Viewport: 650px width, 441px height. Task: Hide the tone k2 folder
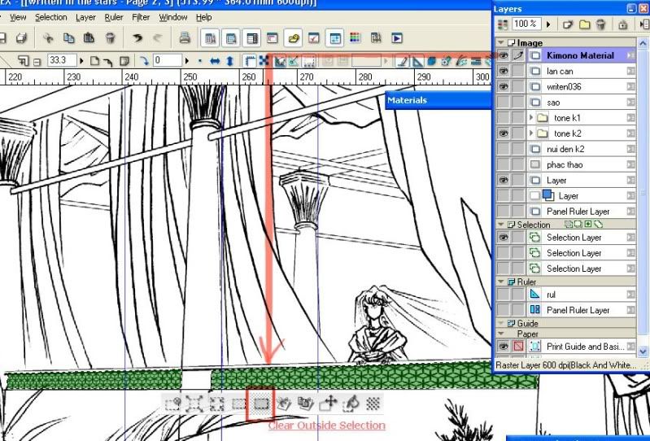503,133
